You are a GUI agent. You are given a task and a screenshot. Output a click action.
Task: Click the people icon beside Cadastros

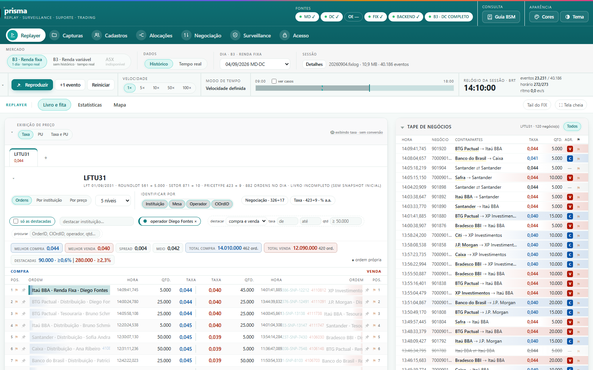coord(97,36)
